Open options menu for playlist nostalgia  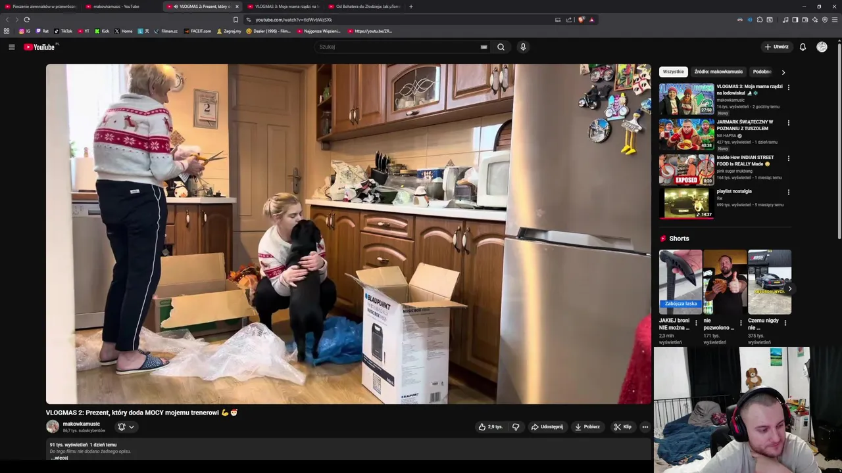pos(788,192)
